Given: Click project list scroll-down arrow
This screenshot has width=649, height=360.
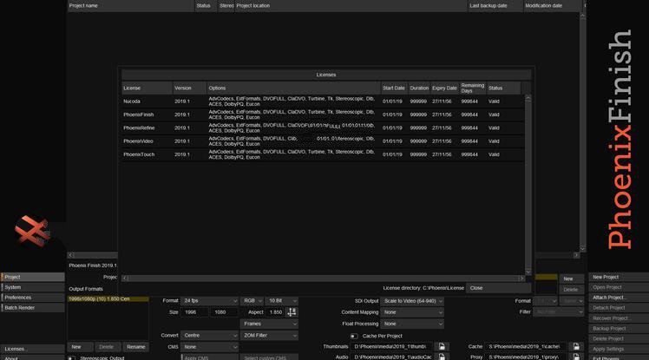Looking at the screenshot, I should (582, 248).
